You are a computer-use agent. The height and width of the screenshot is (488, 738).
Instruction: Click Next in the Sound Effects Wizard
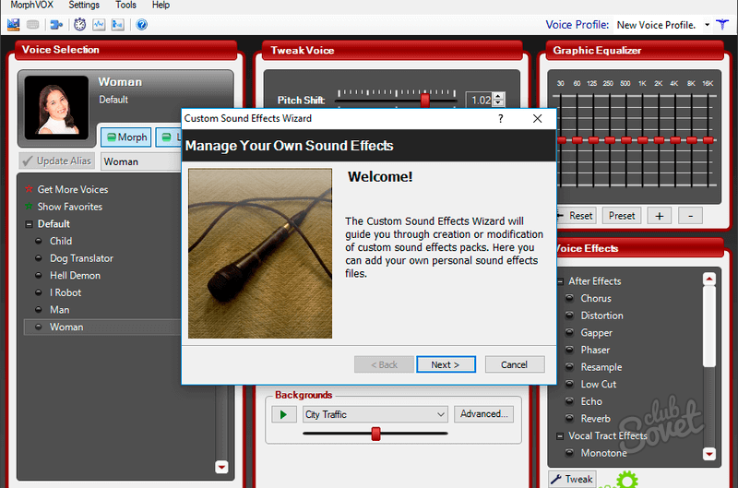(x=446, y=364)
